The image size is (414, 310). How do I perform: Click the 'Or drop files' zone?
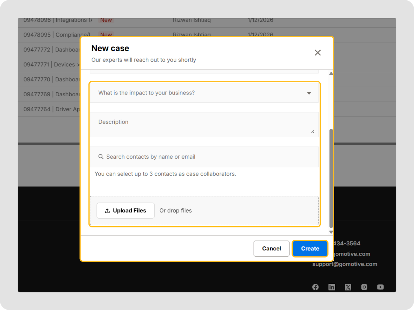(x=175, y=211)
